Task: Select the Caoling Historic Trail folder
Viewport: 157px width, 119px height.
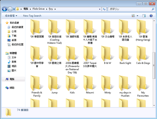Action: click(54, 32)
